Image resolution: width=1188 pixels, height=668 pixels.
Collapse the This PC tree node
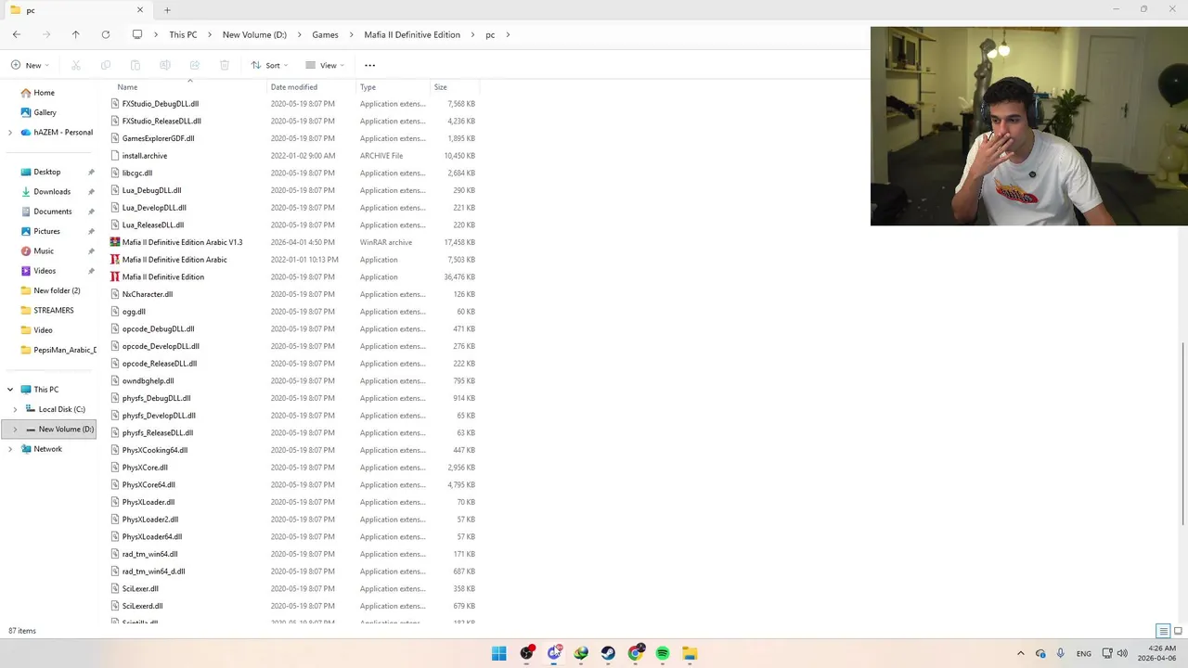tap(10, 390)
